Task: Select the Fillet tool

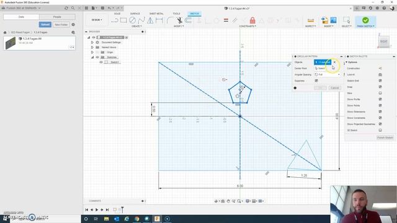Action: (170, 20)
